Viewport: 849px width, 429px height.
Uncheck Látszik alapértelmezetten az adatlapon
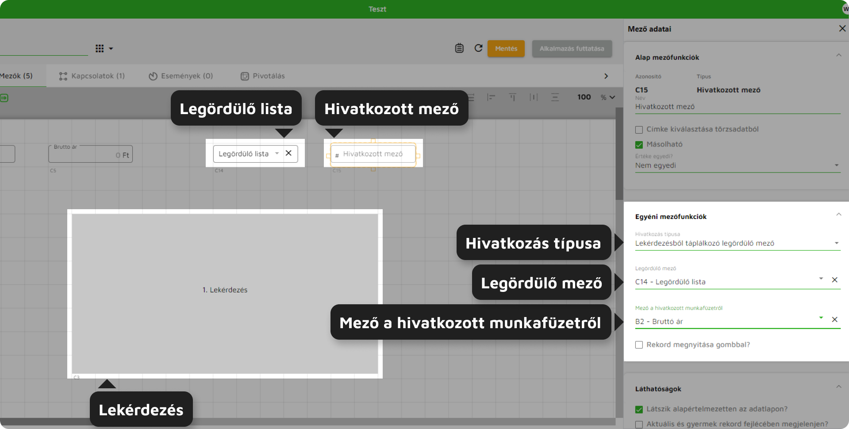pos(639,410)
